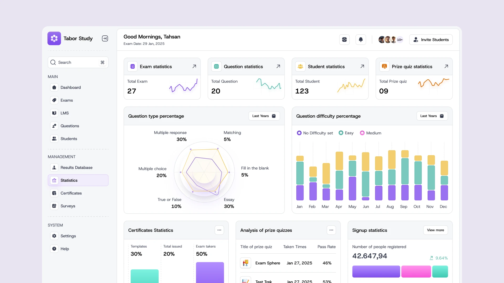Viewport: 504px width, 283px height.
Task: Open the Students page
Action: (78, 139)
